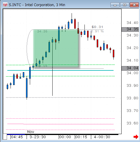
Task: Select the solid teal horizontal line
Action: 61,70
